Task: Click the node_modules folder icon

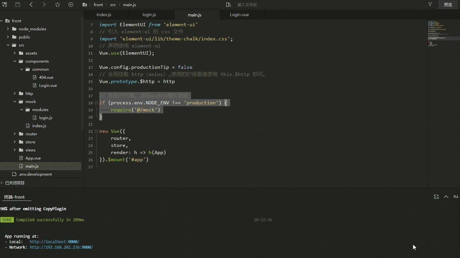Action: click(14, 29)
